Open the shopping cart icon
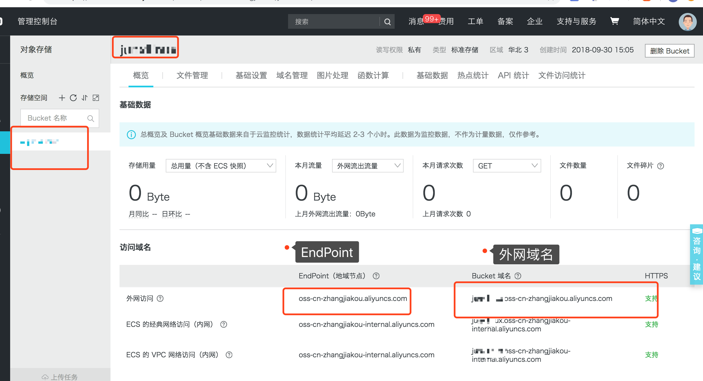 [x=614, y=21]
